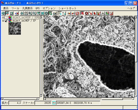Click map view scroll down arrow
This screenshot has height=110, width=138.
(x=136, y=96)
